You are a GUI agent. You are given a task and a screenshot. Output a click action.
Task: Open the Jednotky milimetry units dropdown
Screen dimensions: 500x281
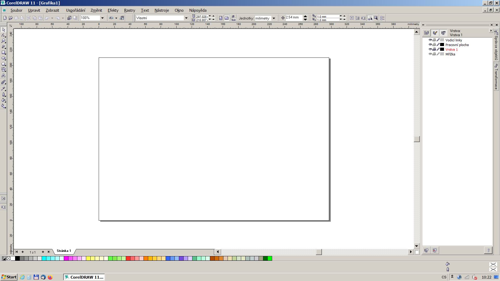point(274,18)
